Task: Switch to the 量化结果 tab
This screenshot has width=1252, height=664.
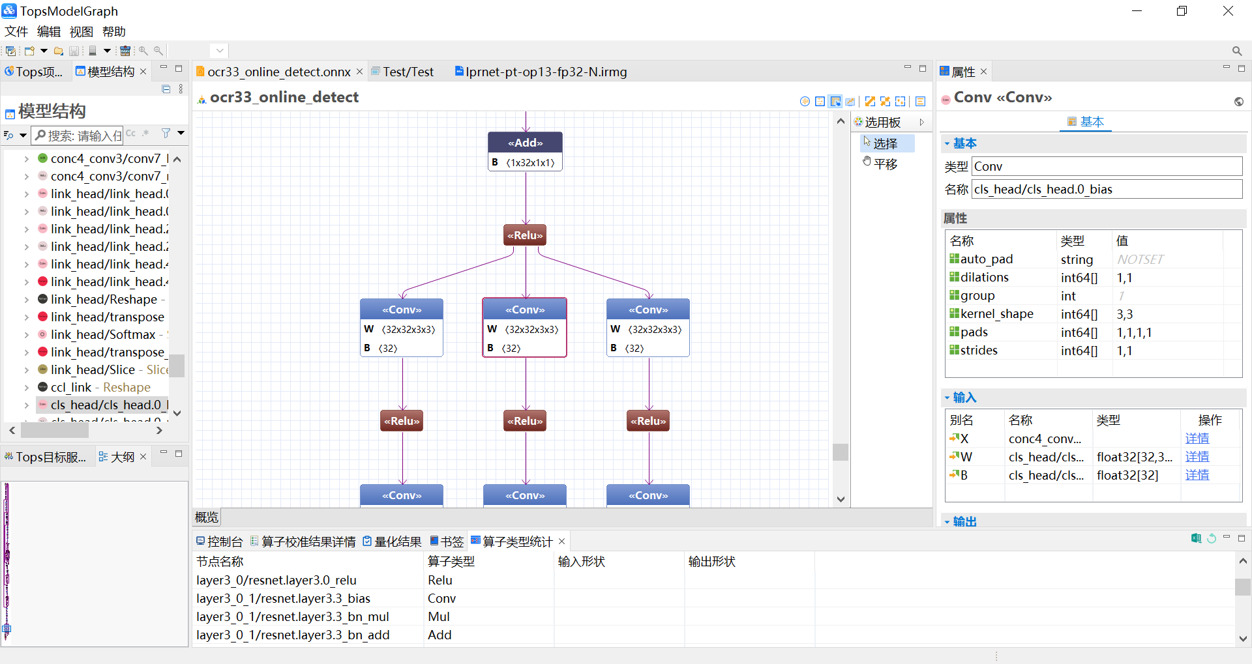Action: pyautogui.click(x=392, y=541)
